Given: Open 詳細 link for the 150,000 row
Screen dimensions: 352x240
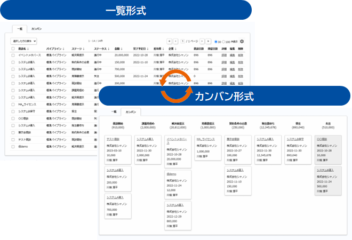Looking at the screenshot, I should click(x=224, y=62).
